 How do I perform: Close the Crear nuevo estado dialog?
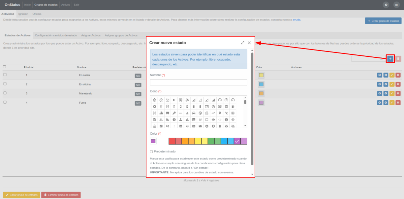tap(249, 43)
